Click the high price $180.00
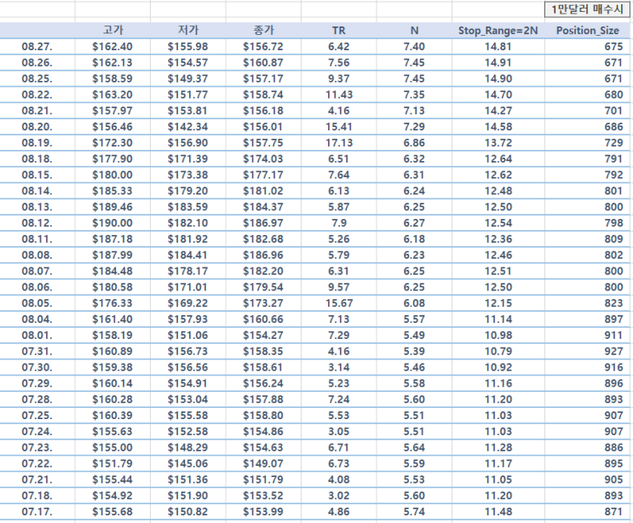The width and height of the screenshot is (633, 523). coord(112,175)
